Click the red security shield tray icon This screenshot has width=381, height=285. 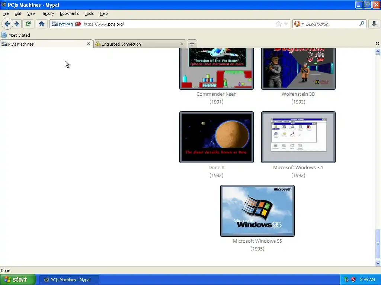(x=353, y=279)
